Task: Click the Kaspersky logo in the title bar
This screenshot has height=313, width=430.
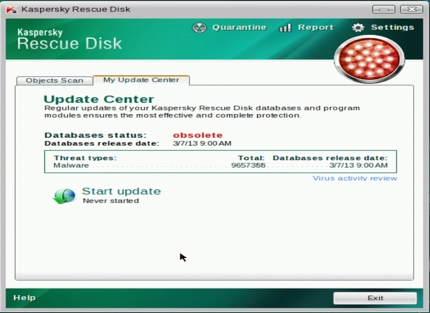Action: click(12, 9)
